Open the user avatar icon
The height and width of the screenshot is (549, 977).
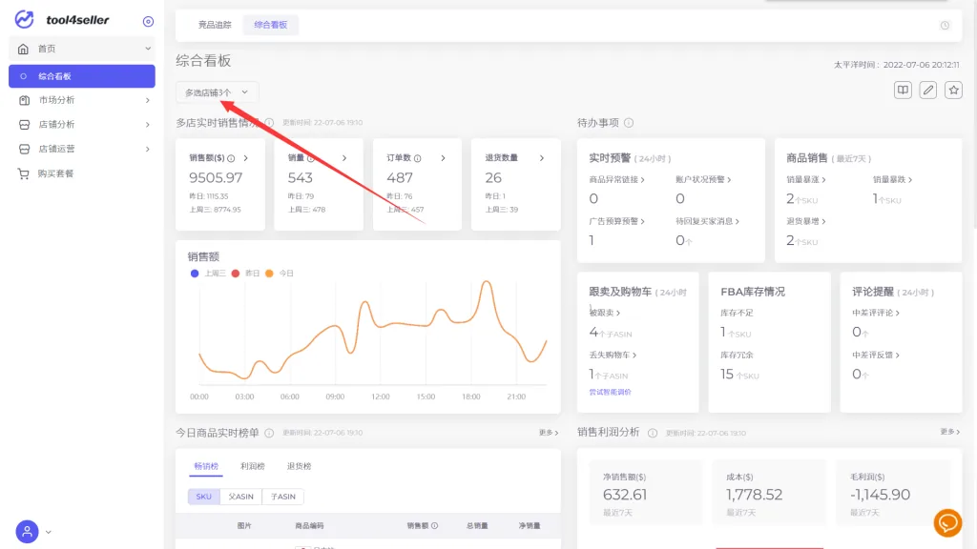tap(27, 532)
